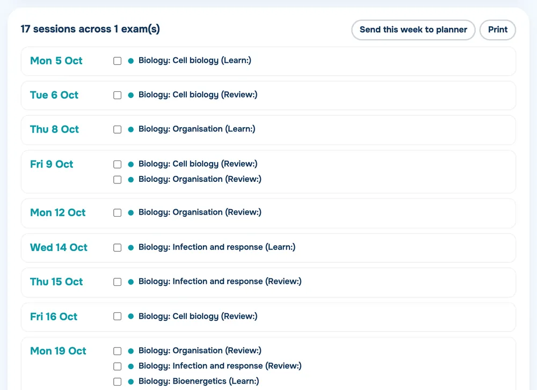The image size is (537, 390).
Task: Click Mon 12 Oct Organisation (Review:) text
Action: (x=200, y=212)
